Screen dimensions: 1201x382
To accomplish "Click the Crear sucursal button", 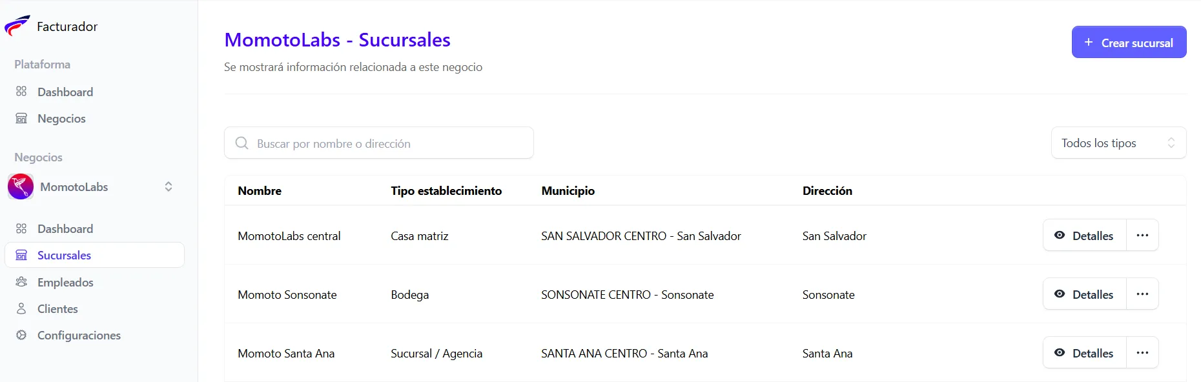I will click(x=1129, y=42).
